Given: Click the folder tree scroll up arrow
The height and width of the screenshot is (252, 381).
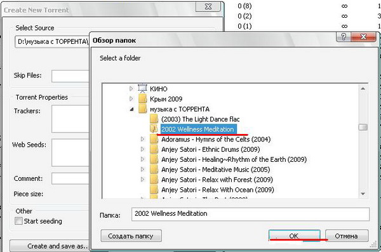Looking at the screenshot, I should point(363,89).
